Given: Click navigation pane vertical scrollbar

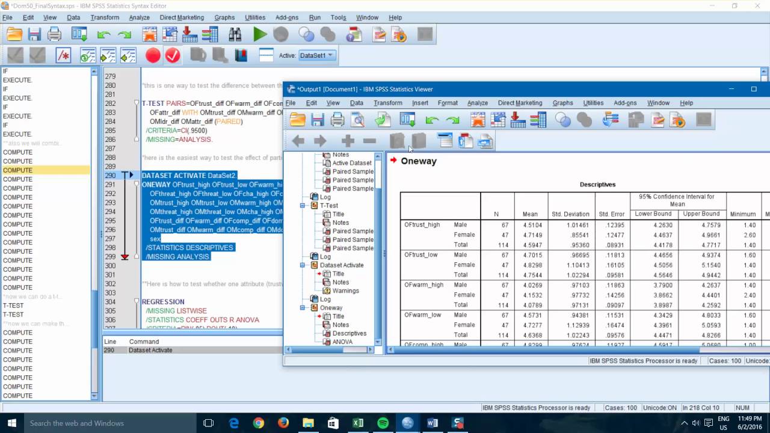Looking at the screenshot, I should tap(94, 234).
